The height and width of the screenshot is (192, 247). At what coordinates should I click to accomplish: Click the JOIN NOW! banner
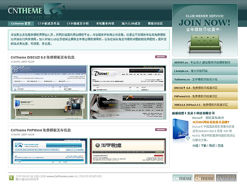click(204, 30)
